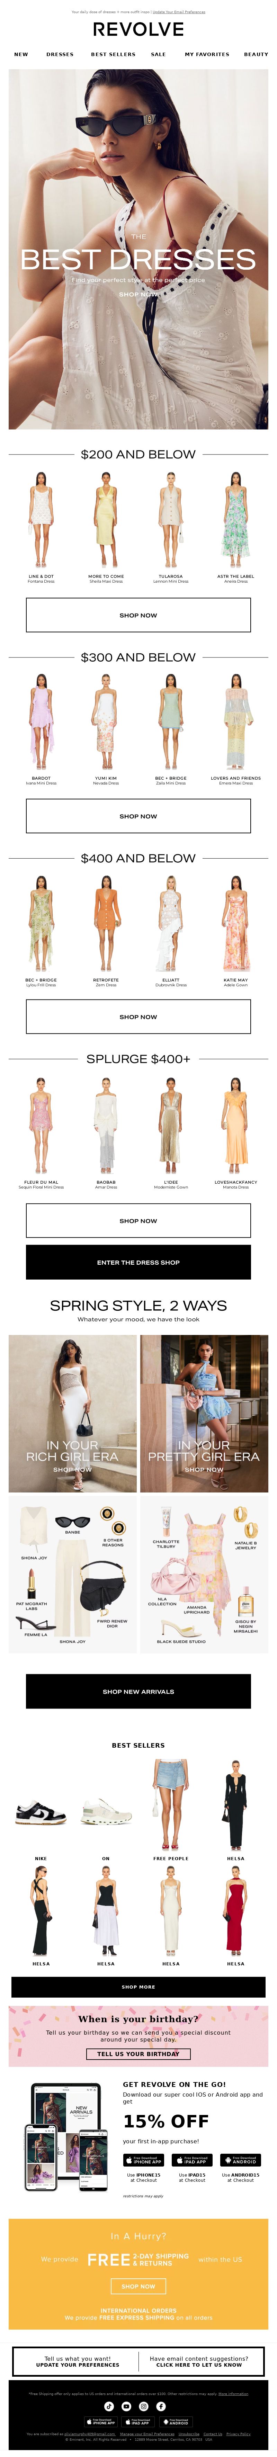The width and height of the screenshot is (277, 2457).
Task: Go to the Sale navigation link
Action: (x=159, y=54)
